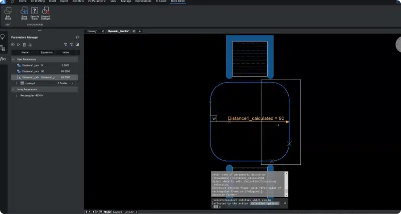Click the add new parameter icon
Image resolution: width=401 pixels, height=214 pixels.
click(x=13, y=45)
